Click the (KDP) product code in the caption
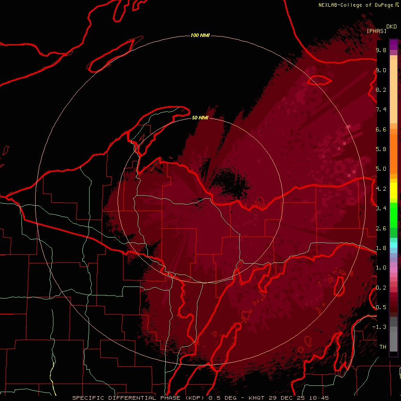Screen dimensions: 401x401 [x=195, y=398]
